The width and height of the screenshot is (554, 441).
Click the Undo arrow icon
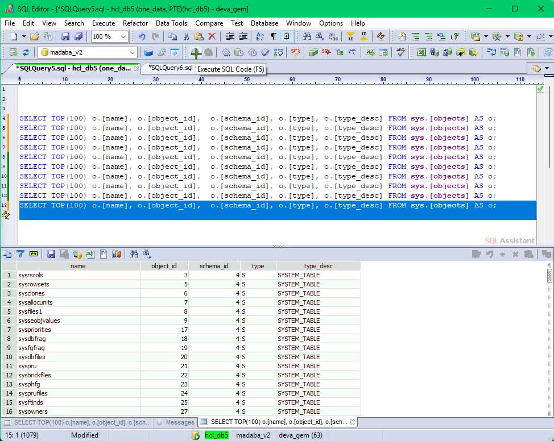(x=142, y=36)
